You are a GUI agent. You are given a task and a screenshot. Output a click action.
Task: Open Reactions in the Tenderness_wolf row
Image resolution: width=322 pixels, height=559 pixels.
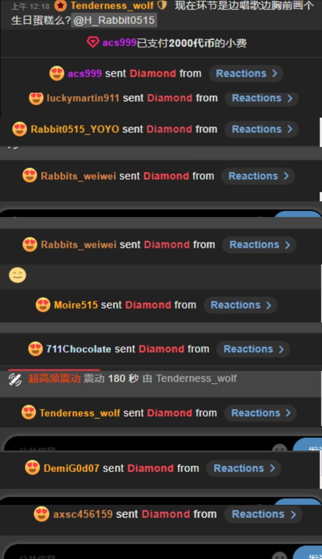pos(260,413)
